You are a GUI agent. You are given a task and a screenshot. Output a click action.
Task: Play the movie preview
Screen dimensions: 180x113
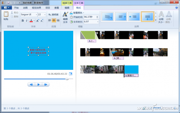[39, 85]
